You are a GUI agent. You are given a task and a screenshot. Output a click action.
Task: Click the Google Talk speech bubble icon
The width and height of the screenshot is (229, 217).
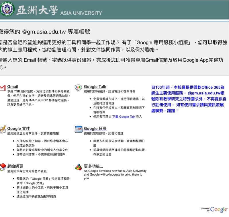78,88
